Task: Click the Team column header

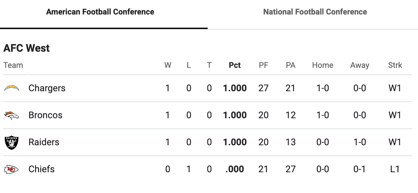Action: [13, 65]
